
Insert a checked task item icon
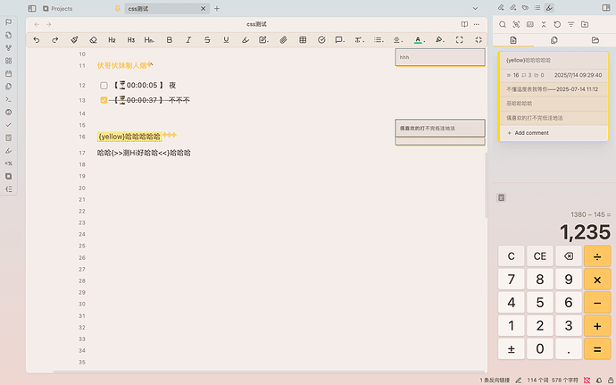(321, 39)
